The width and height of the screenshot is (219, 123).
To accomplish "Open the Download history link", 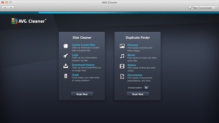I will (83, 65).
